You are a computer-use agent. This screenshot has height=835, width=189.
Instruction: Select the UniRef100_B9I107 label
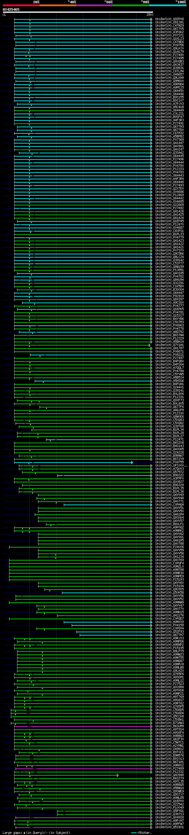pyautogui.click(x=170, y=100)
